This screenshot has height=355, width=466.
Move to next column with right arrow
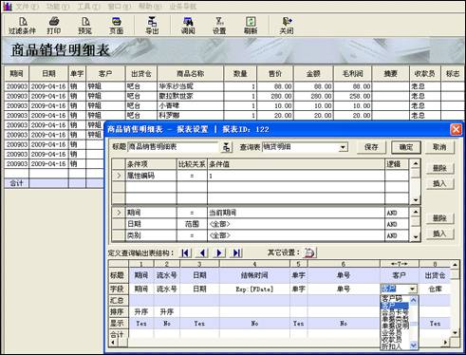(x=219, y=252)
